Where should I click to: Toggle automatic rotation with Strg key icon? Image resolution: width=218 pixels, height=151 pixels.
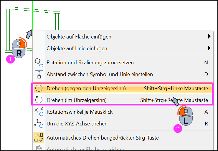[x=39, y=137]
